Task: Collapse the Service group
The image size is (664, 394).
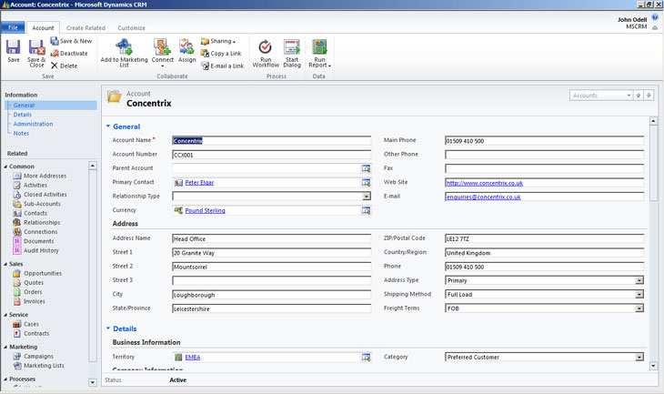Action: pyautogui.click(x=6, y=315)
